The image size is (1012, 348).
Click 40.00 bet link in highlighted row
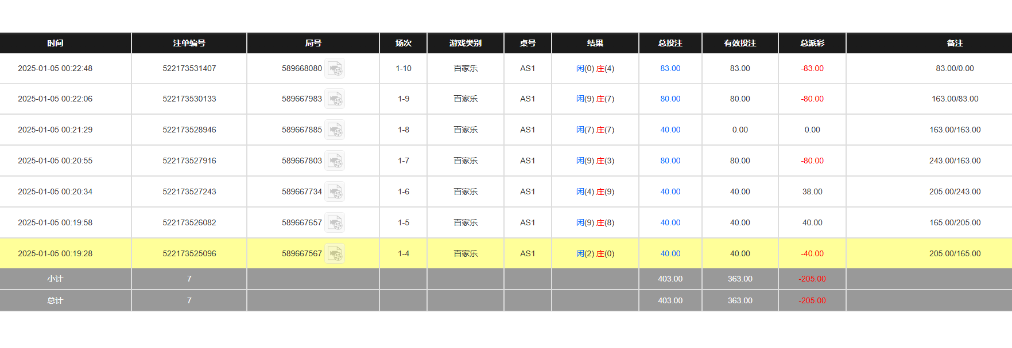pos(670,254)
